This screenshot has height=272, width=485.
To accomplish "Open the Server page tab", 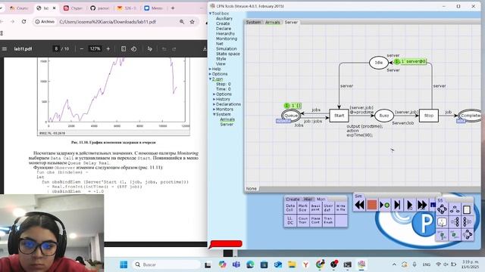I will 291,22.
